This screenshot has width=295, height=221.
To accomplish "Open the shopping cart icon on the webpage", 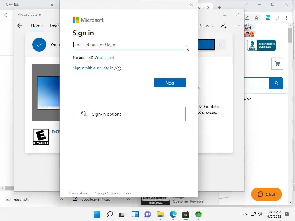I will tap(277, 64).
